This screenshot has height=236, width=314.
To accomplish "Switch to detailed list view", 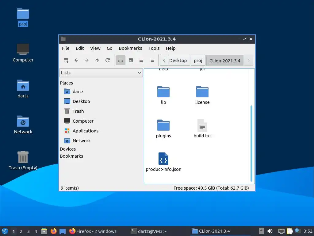I will 152,60.
